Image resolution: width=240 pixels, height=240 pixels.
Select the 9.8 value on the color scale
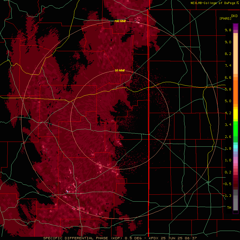[228, 30]
